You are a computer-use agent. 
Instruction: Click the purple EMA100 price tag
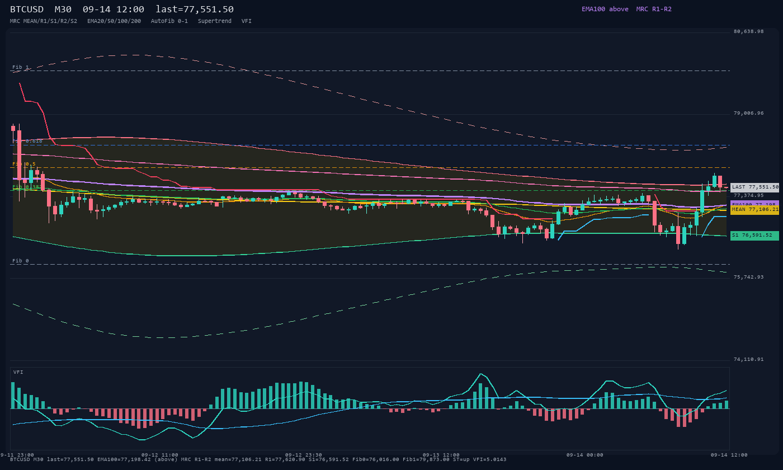[754, 203]
